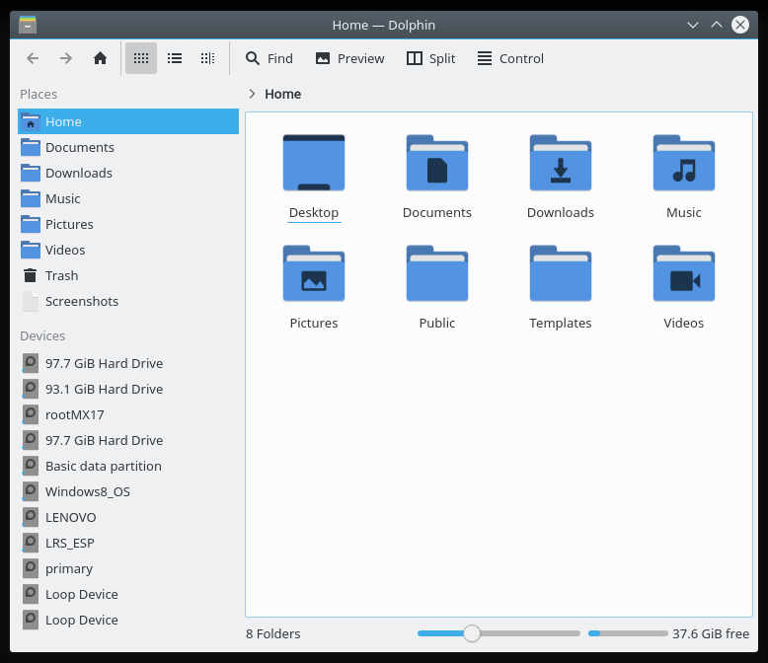Select Trash in the Places panel
This screenshot has width=768, height=663.
coord(61,275)
